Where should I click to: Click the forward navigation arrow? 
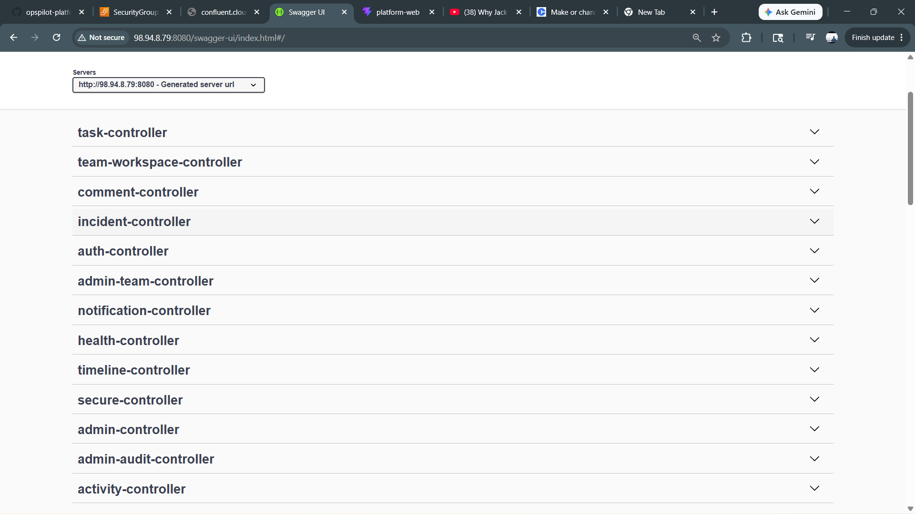click(x=35, y=38)
